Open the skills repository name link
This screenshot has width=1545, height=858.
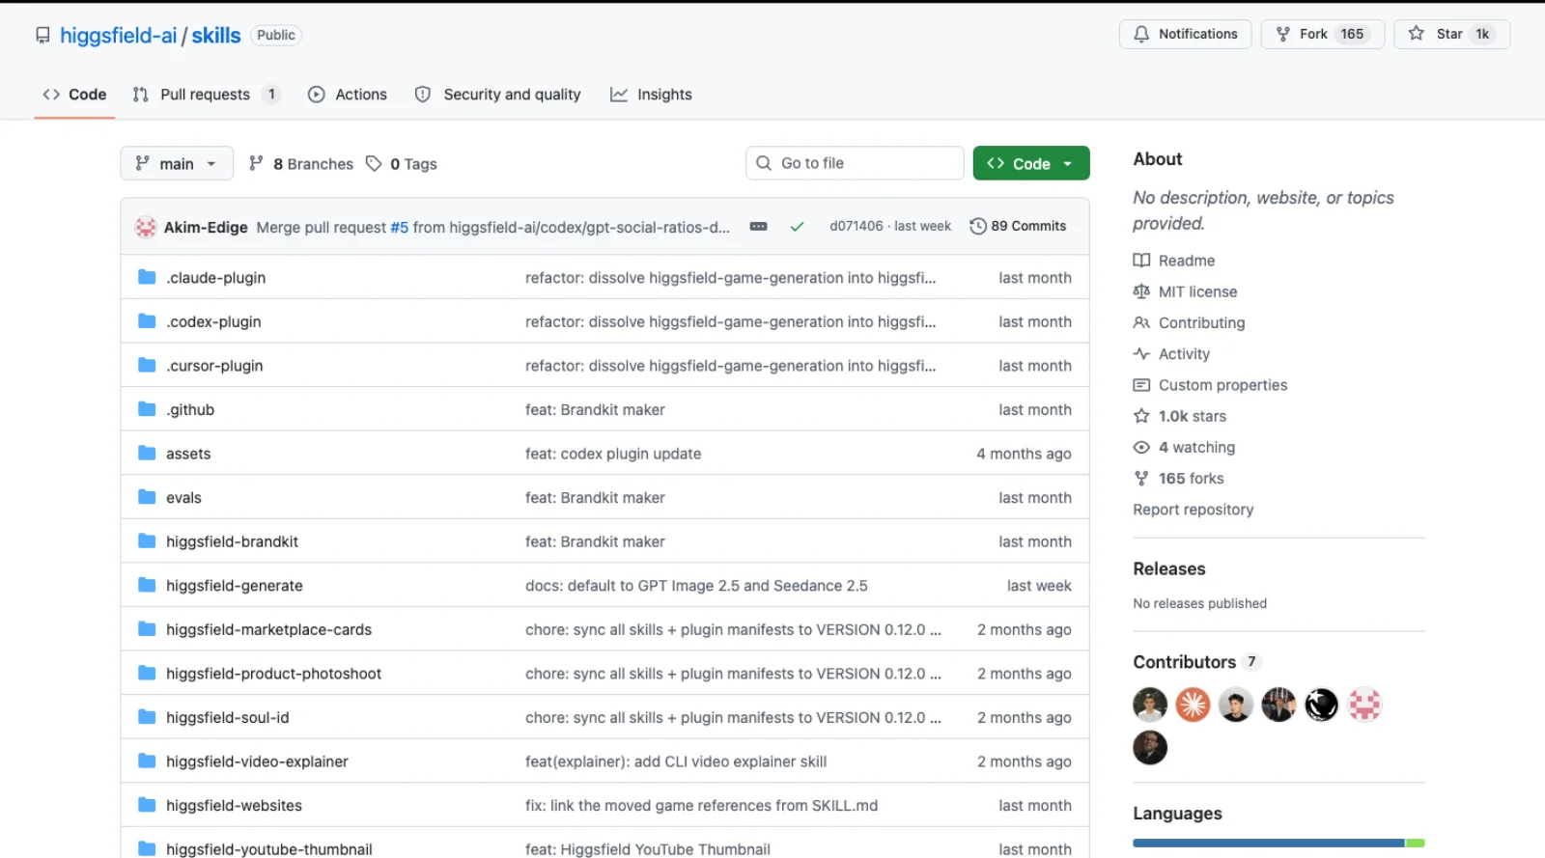(x=216, y=36)
